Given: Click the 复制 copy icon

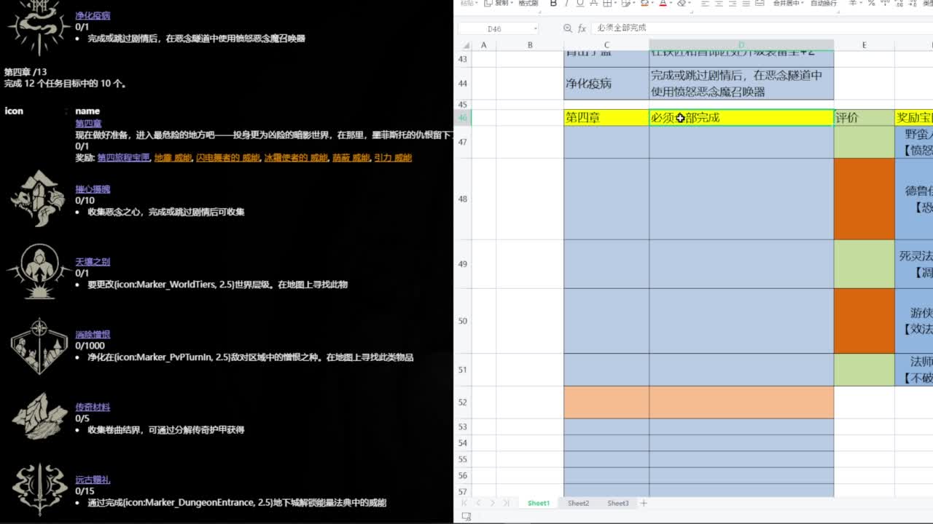Looking at the screenshot, I should [x=488, y=3].
